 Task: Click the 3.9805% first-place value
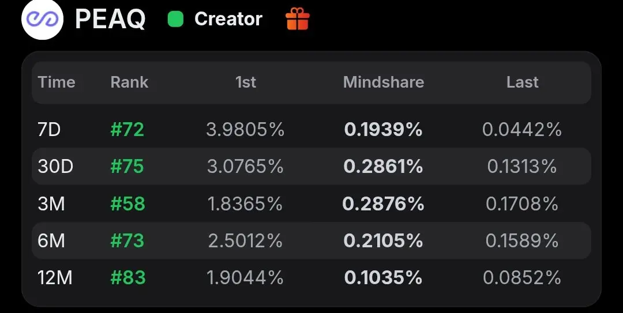click(245, 130)
